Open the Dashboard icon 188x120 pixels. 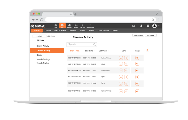click(x=70, y=26)
